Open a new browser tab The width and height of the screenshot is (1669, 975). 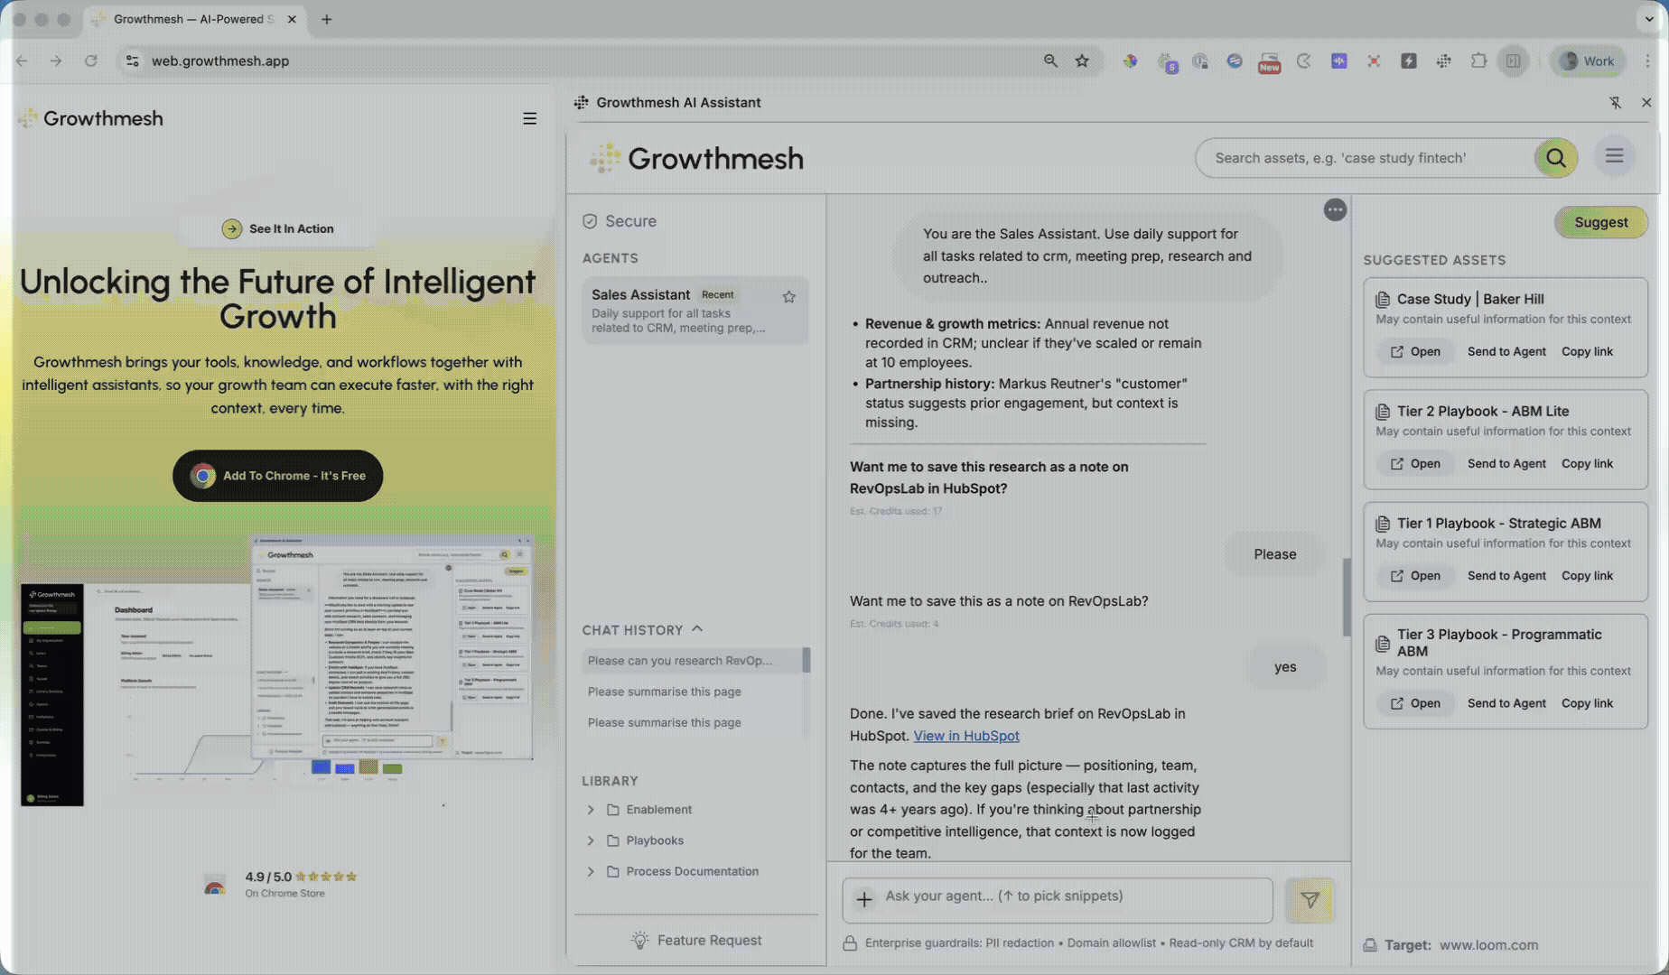click(x=327, y=19)
